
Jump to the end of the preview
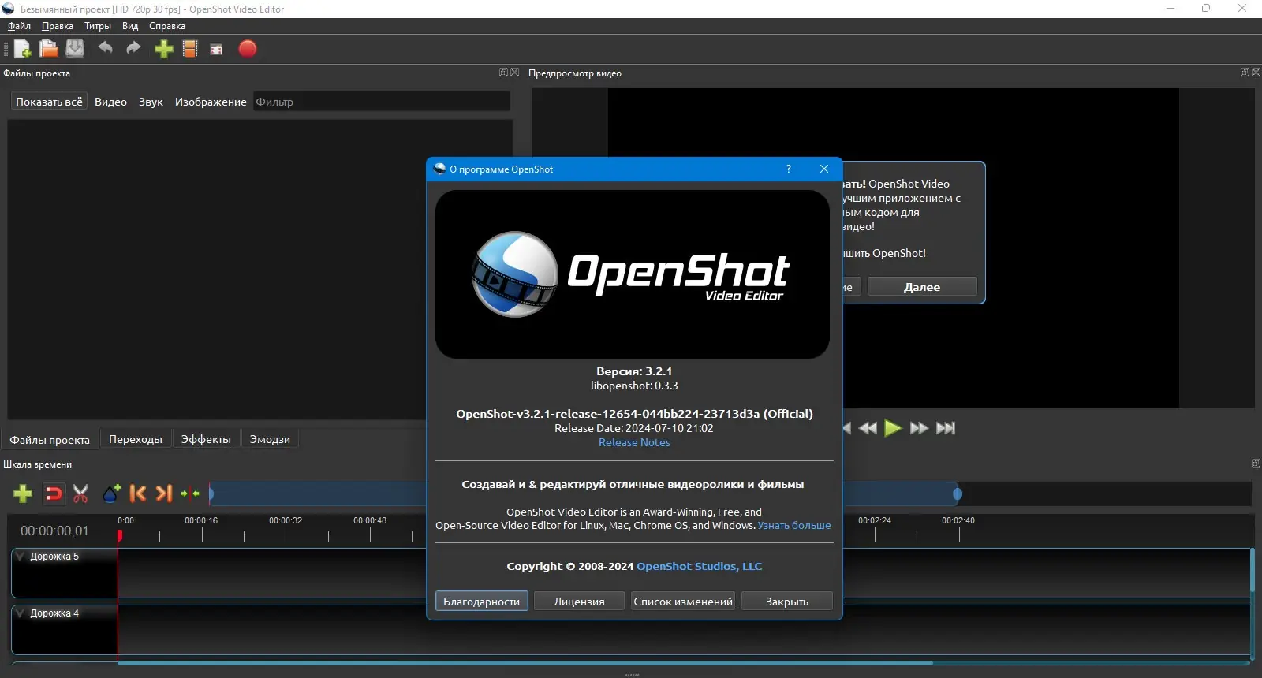[946, 428]
